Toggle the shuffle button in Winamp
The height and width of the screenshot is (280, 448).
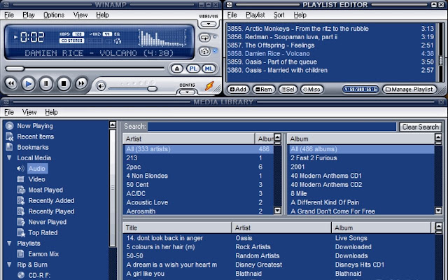(204, 51)
